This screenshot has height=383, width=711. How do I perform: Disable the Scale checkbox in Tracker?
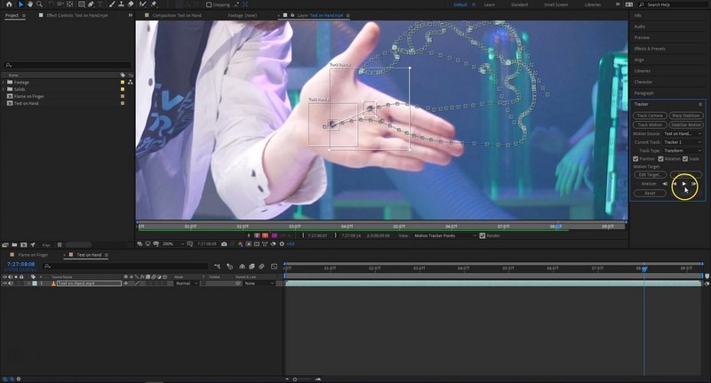[x=685, y=158]
